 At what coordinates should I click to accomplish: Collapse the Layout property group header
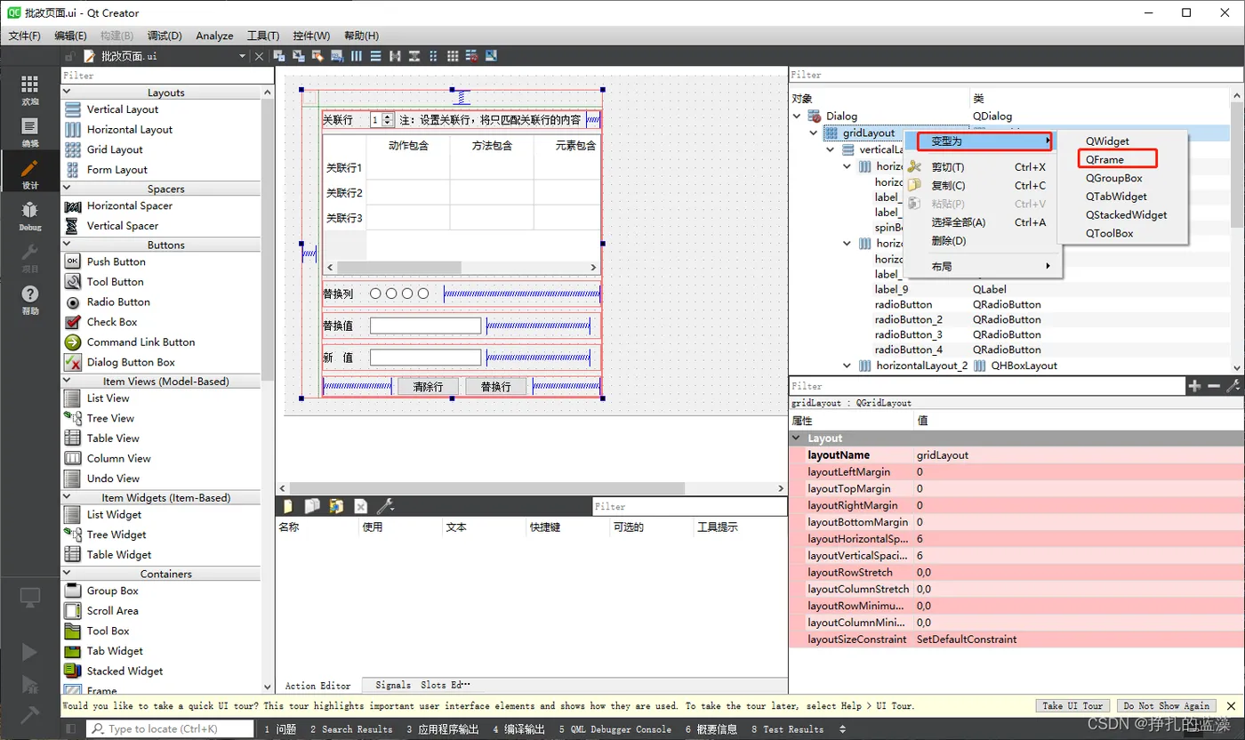coord(797,438)
